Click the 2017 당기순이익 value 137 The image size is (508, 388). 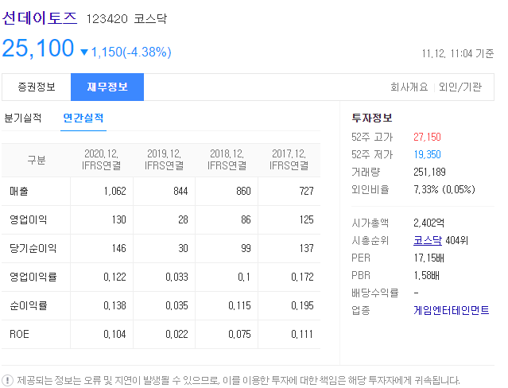tap(307, 248)
